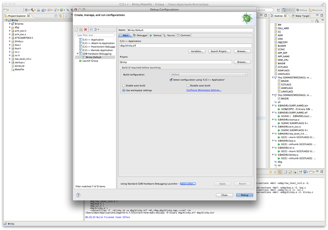The height and width of the screenshot is (230, 328).
Task: Select Disable auto build radio
Action: [x=188, y=85]
